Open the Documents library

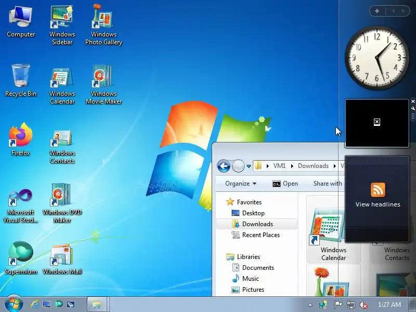pos(258,268)
